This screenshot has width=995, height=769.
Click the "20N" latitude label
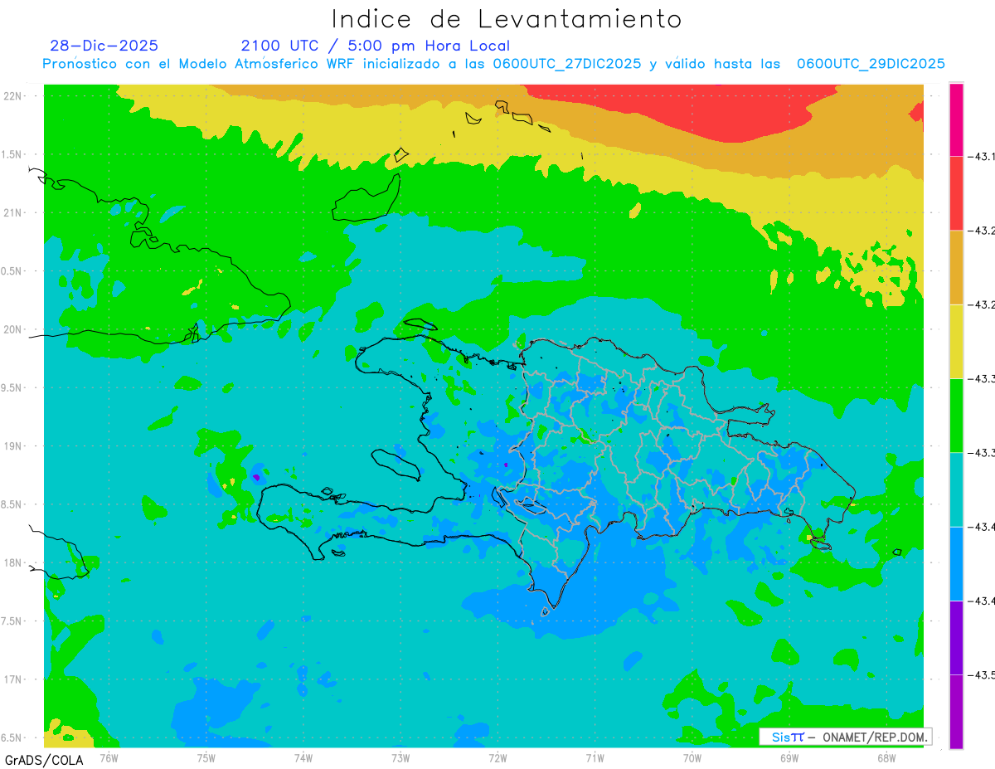tap(14, 329)
